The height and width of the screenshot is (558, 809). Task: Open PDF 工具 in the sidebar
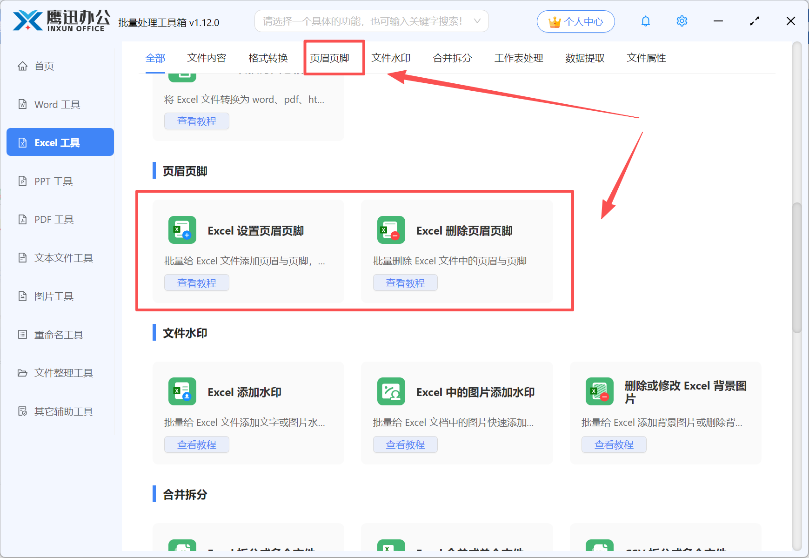[x=54, y=220]
